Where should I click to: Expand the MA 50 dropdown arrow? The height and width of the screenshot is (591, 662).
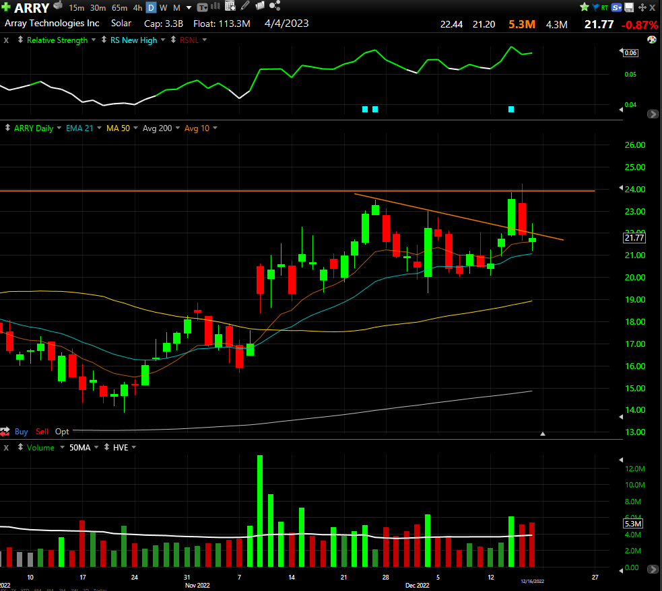point(135,128)
